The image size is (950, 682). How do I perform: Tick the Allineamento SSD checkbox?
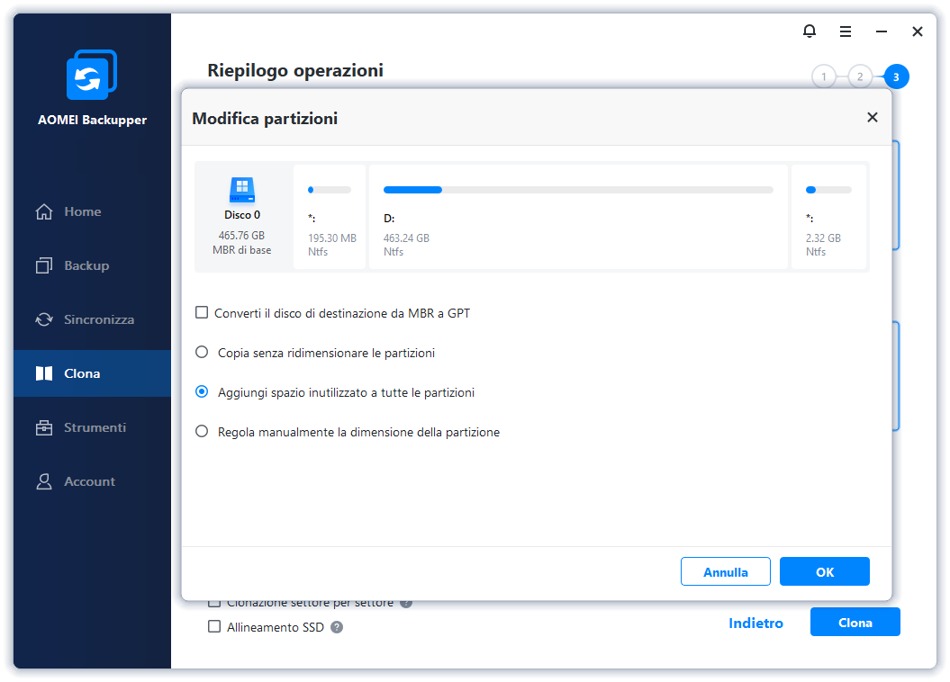coord(214,627)
